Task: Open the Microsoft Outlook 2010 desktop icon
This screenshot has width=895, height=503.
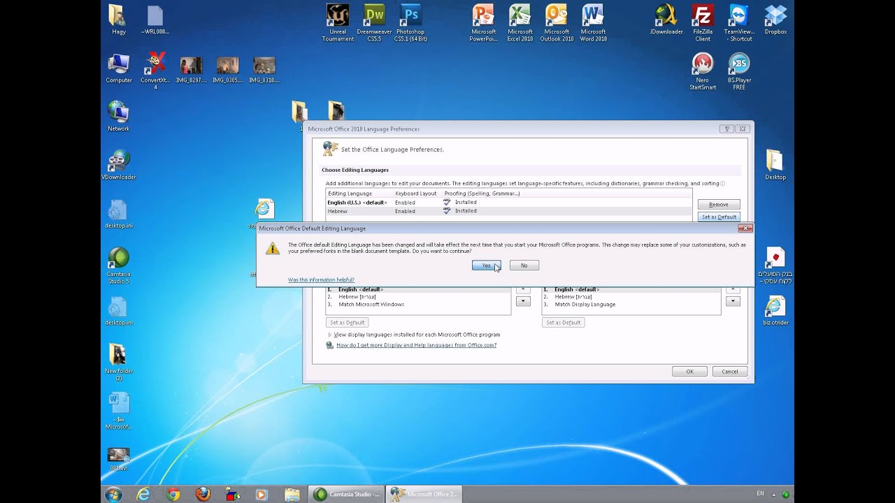Action: pyautogui.click(x=557, y=23)
